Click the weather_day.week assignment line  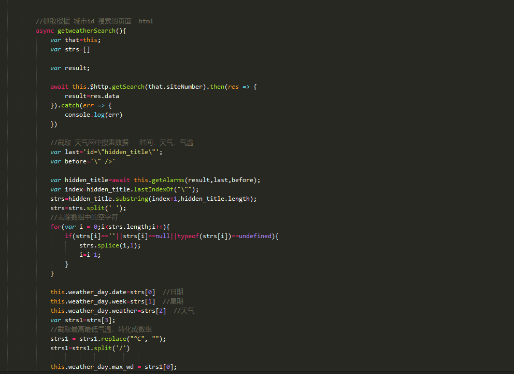pos(117,301)
